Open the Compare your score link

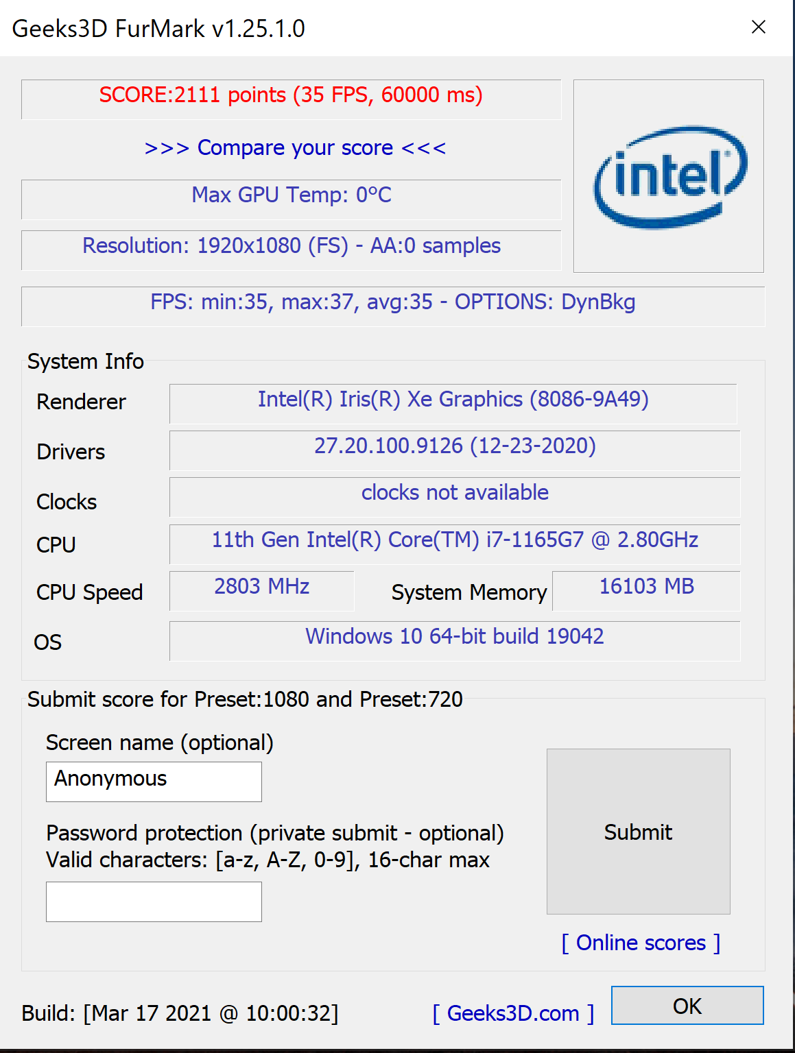click(x=295, y=148)
